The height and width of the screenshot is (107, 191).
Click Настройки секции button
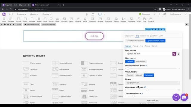32,24
